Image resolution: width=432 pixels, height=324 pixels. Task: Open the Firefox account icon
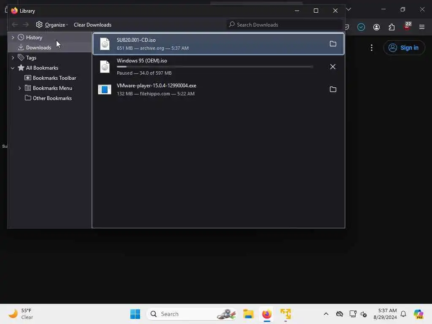pos(376,27)
